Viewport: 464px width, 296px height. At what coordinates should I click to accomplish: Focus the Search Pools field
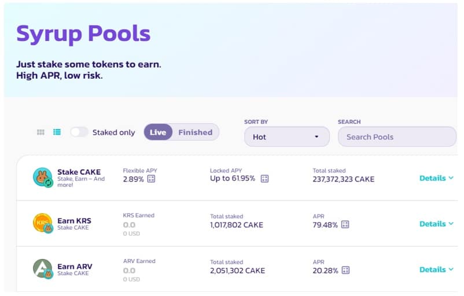coord(397,136)
